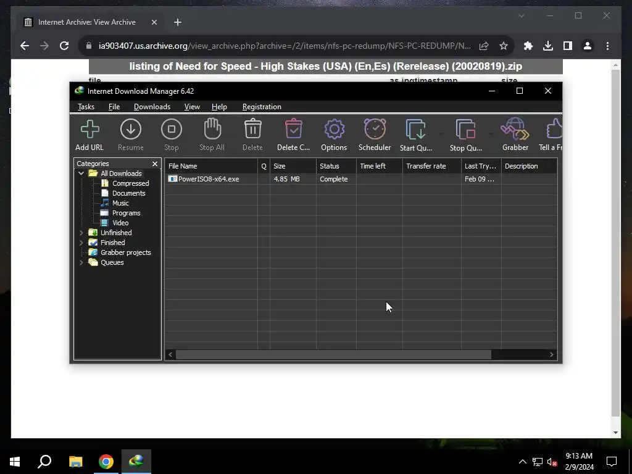Sort by Last Try column header

point(481,166)
